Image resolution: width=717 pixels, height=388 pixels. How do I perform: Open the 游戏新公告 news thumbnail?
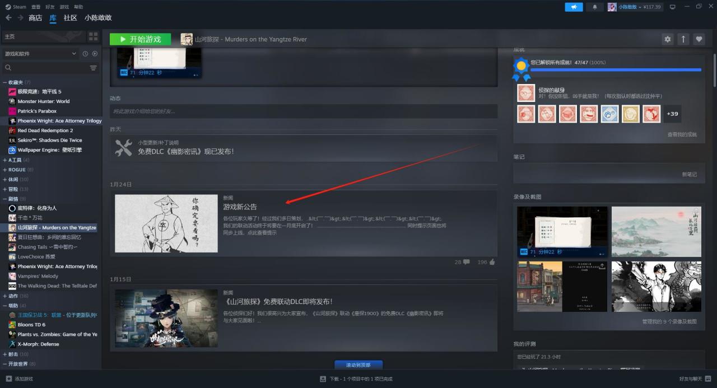click(x=166, y=223)
